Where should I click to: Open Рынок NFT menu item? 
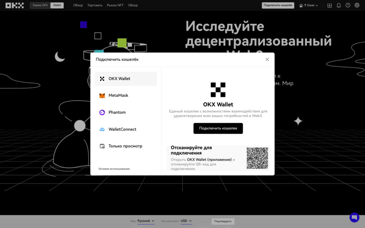[x=115, y=5]
